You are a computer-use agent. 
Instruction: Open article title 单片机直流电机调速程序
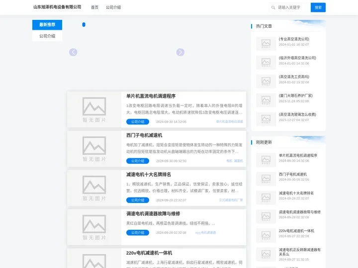[151, 96]
